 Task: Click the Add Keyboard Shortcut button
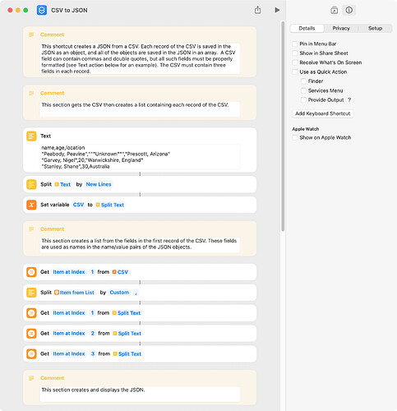pyautogui.click(x=323, y=113)
